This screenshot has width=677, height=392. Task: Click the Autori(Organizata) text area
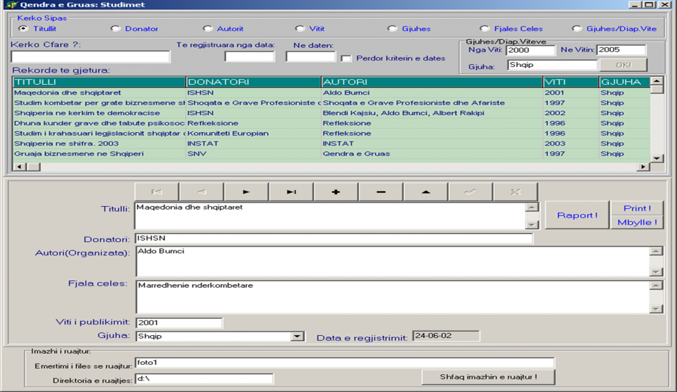tap(393, 261)
